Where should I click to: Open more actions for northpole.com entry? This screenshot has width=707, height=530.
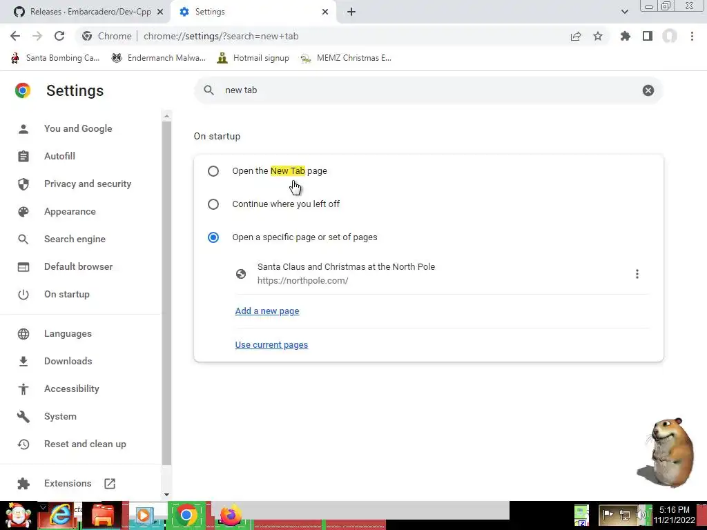pos(637,274)
